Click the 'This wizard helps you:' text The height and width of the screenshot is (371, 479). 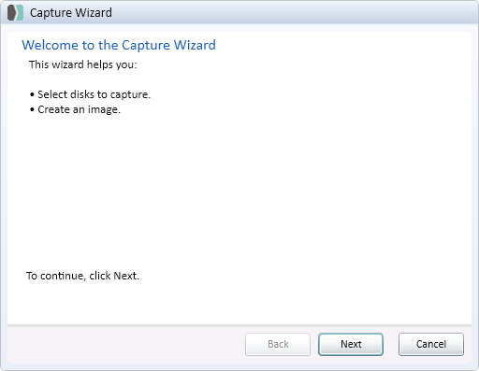(83, 64)
